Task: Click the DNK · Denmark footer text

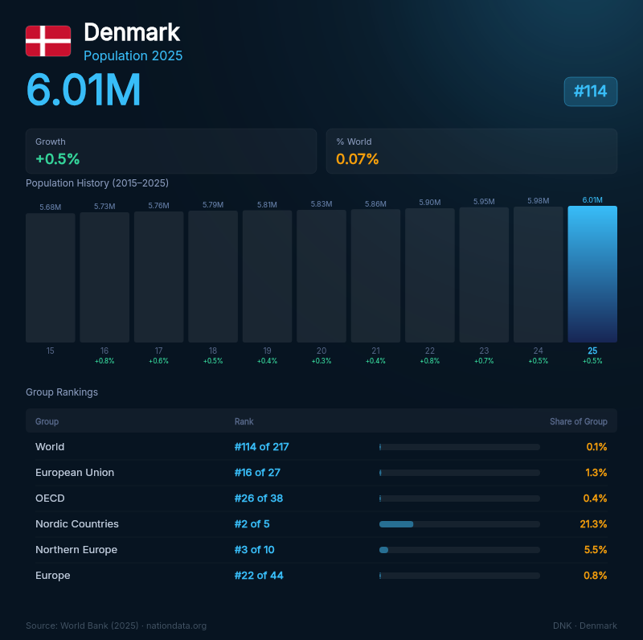Action: [585, 626]
